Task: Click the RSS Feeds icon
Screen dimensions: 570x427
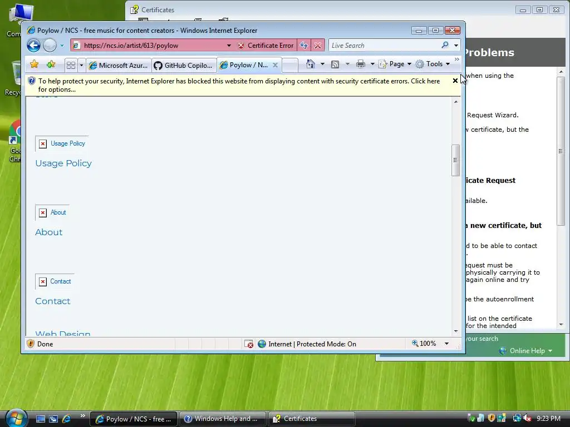Action: (x=335, y=64)
